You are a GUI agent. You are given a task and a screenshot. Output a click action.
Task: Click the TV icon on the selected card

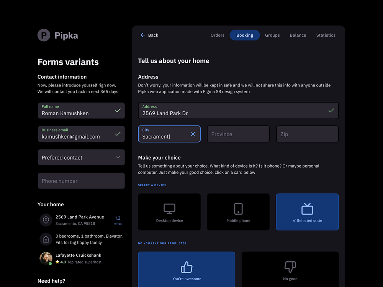[x=307, y=208]
